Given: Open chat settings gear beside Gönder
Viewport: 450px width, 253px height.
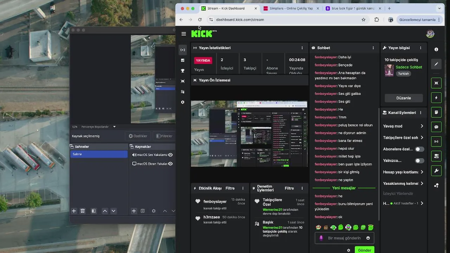Looking at the screenshot, I should (x=348, y=251).
